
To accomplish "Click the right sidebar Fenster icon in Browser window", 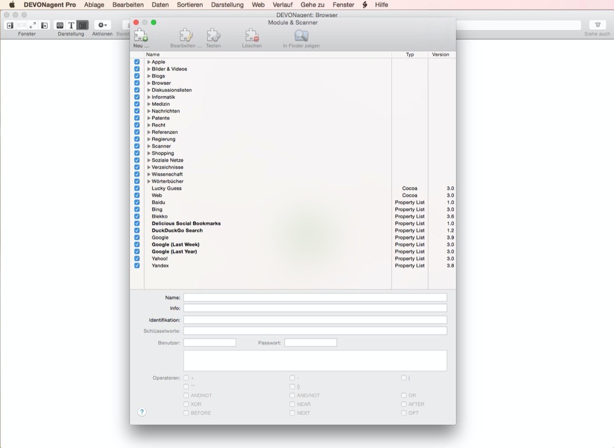I will [45, 25].
